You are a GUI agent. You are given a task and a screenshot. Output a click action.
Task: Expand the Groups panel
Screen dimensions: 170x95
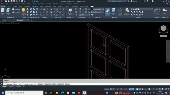pyautogui.click(x=158, y=17)
